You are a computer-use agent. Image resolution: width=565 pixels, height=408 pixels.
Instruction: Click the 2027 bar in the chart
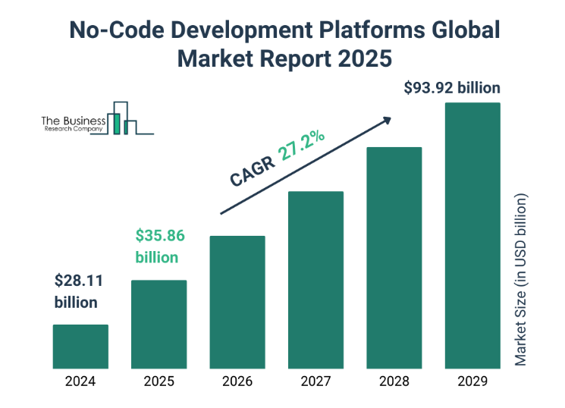pos(315,280)
